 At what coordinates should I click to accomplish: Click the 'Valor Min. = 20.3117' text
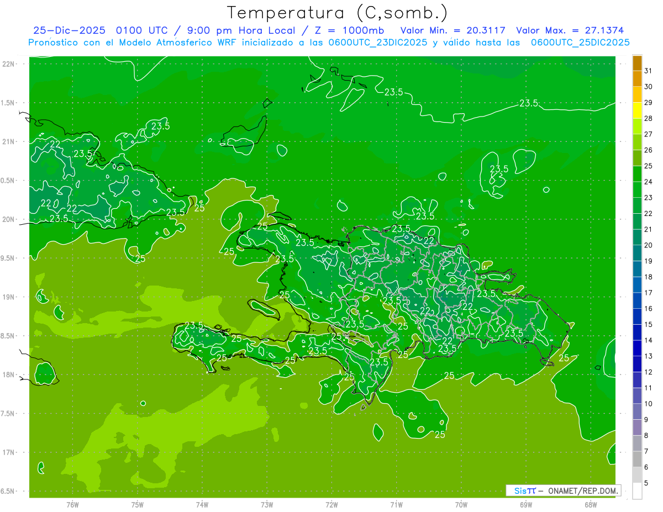453,30
